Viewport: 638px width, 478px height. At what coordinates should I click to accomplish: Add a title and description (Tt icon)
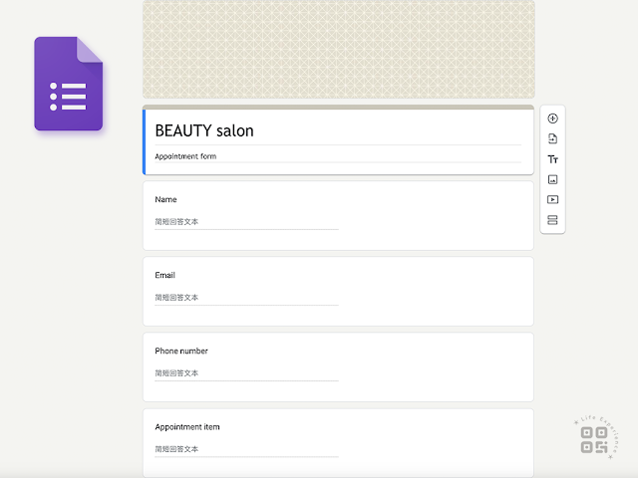pyautogui.click(x=552, y=159)
